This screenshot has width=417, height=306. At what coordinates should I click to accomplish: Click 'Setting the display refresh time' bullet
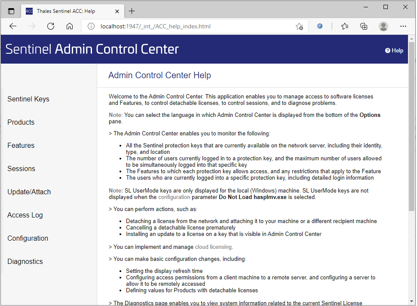(164, 271)
